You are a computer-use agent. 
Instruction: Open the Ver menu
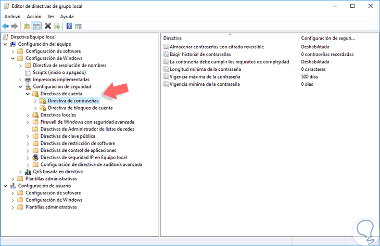50,17
